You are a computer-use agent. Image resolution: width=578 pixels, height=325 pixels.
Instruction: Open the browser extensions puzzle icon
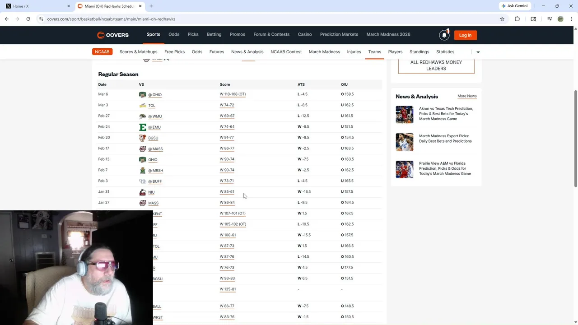click(517, 19)
